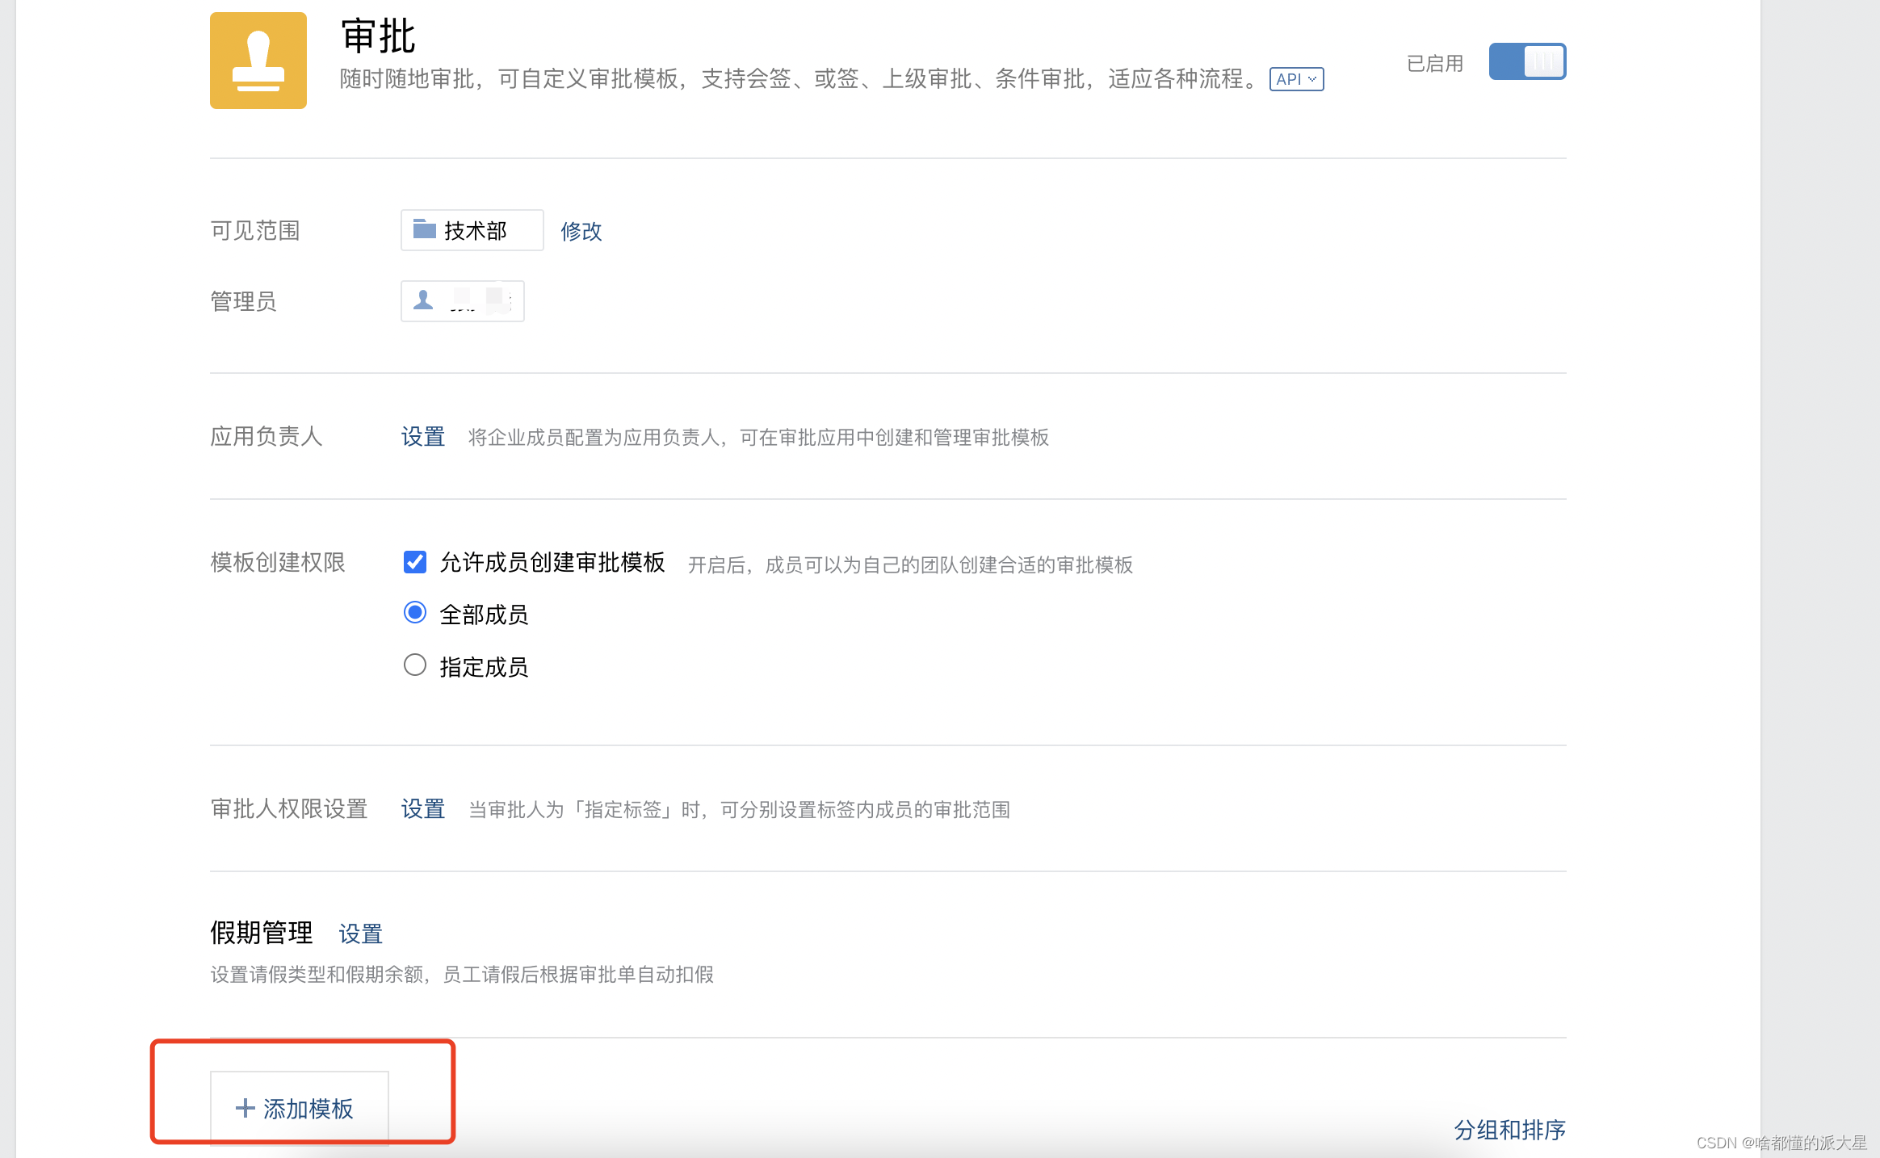1880x1158 pixels.
Task: Open 分组和排序 link
Action: 1510,1129
